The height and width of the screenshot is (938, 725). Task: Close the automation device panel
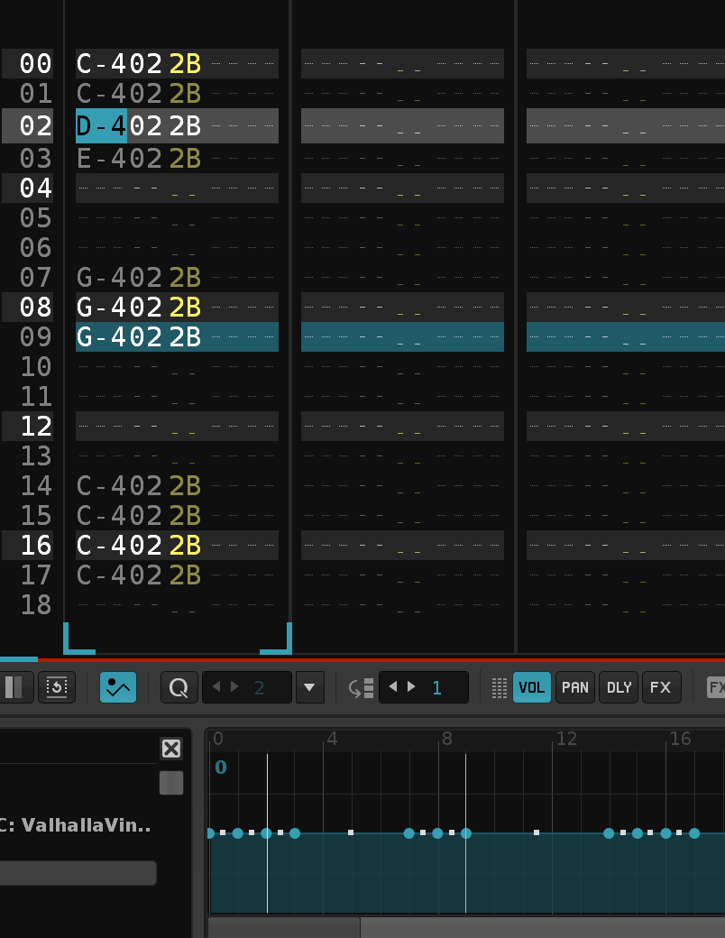tap(170, 749)
